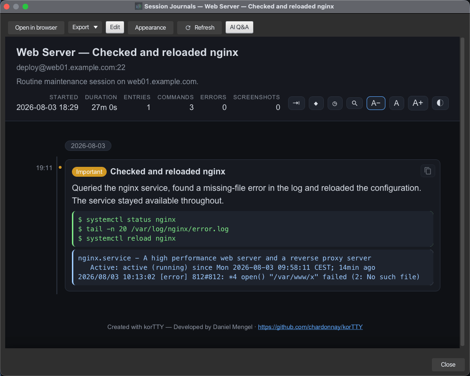Image resolution: width=470 pixels, height=376 pixels.
Task: Click 'Routine maintenance session' description text
Action: 107,82
